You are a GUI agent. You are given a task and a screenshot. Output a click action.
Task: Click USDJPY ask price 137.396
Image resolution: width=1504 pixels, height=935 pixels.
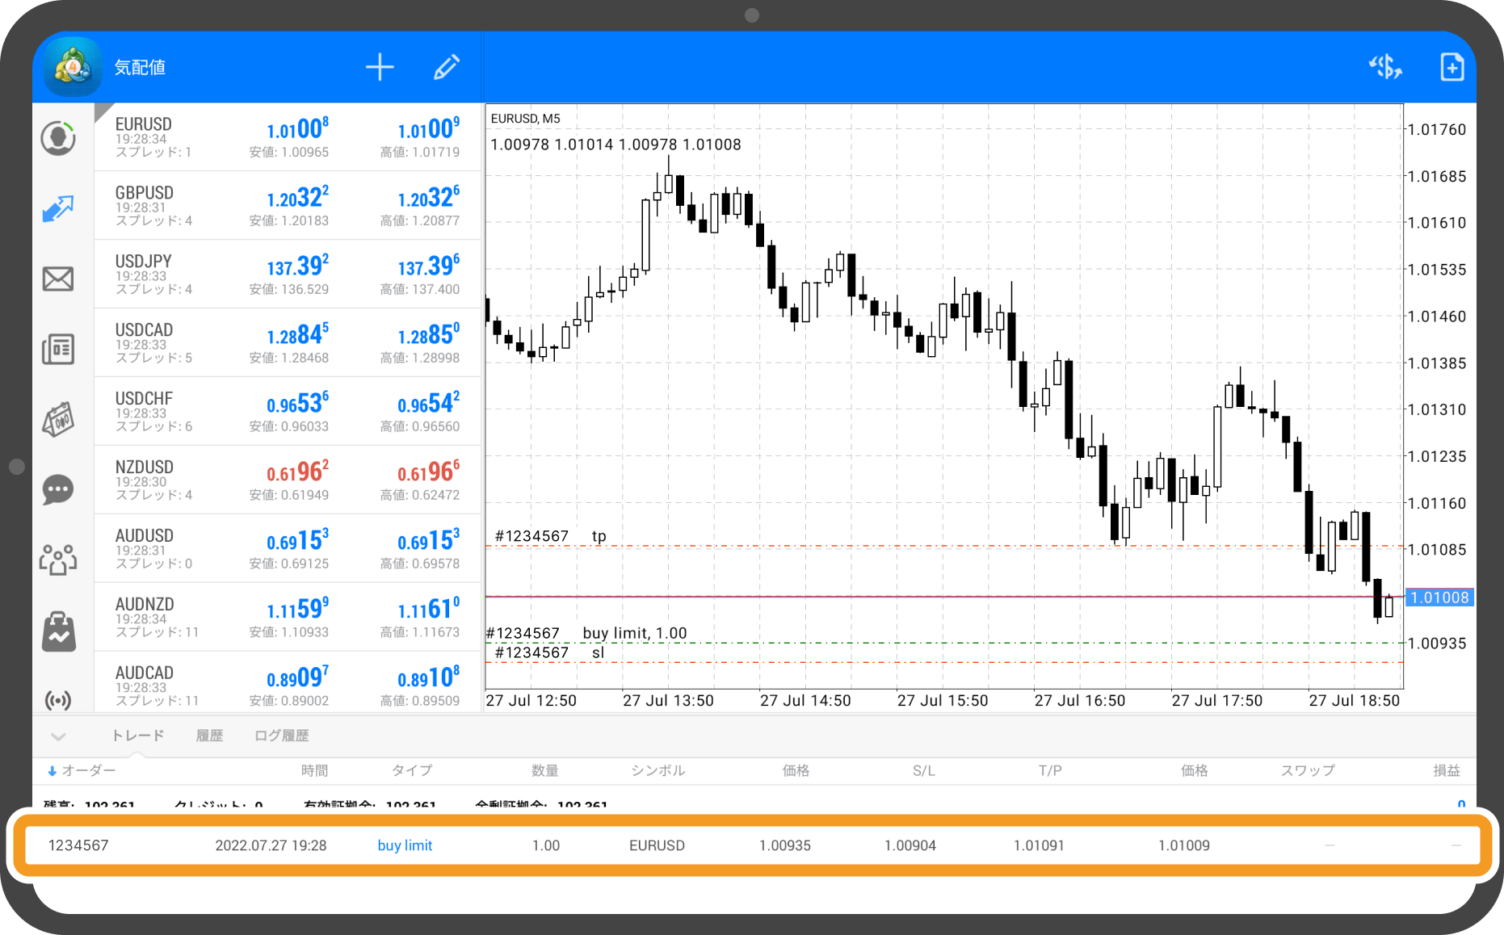click(x=428, y=266)
